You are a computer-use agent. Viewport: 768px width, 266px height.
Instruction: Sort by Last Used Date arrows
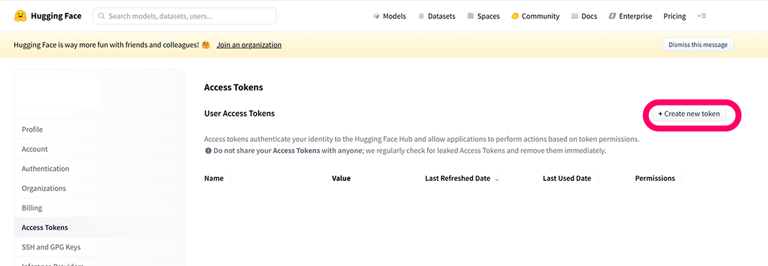598,178
